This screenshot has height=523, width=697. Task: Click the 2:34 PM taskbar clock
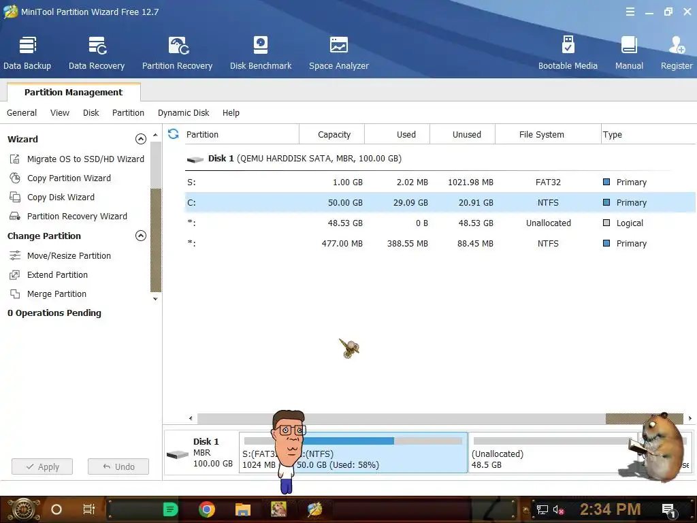click(610, 509)
